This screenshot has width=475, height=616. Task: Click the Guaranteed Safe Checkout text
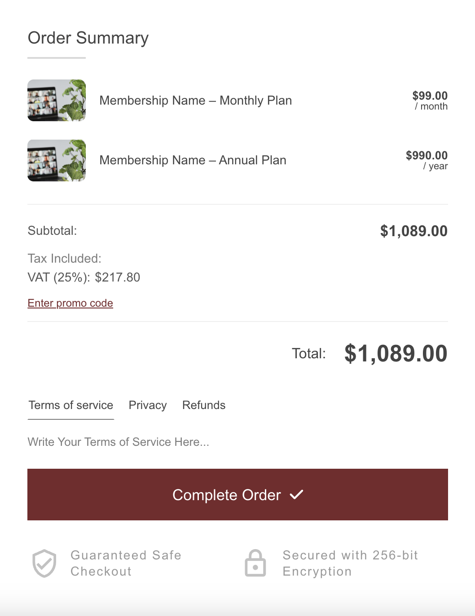[126, 563]
